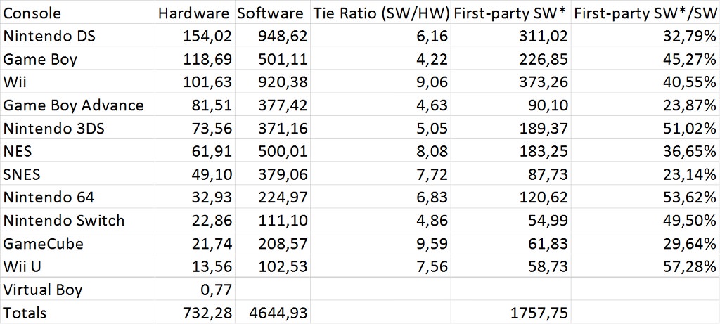
Task: Click hardware value 101,63
Action: click(x=194, y=82)
